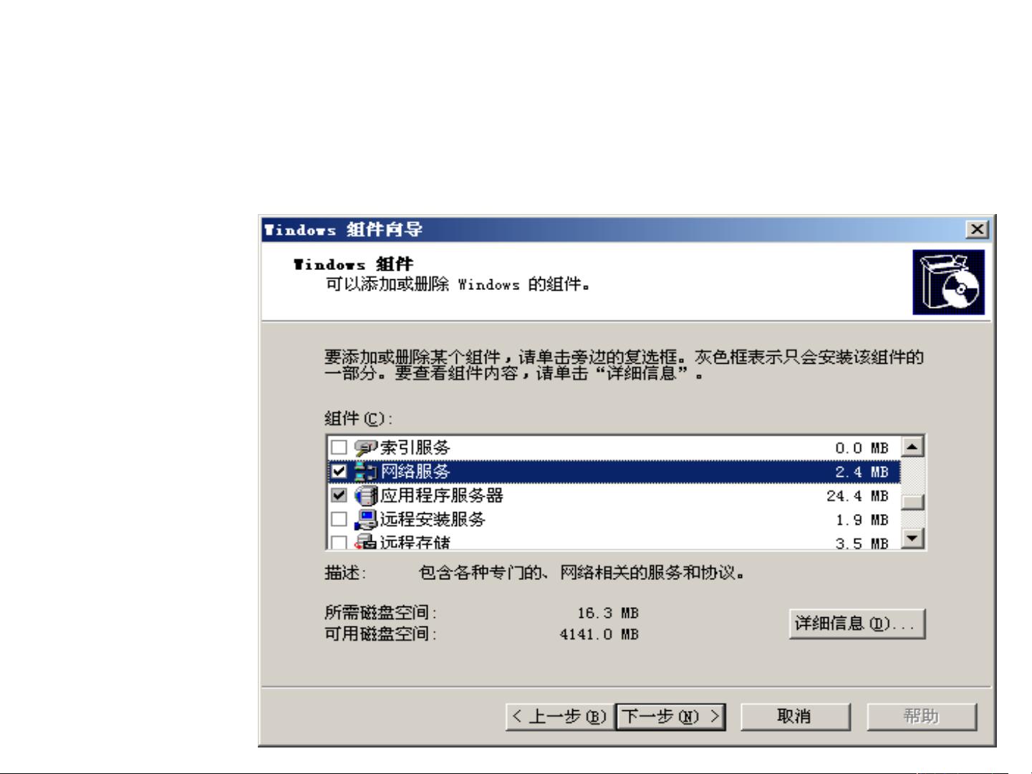Click component list scroll up arrow
Screen dimensions: 1032x774
[912, 448]
